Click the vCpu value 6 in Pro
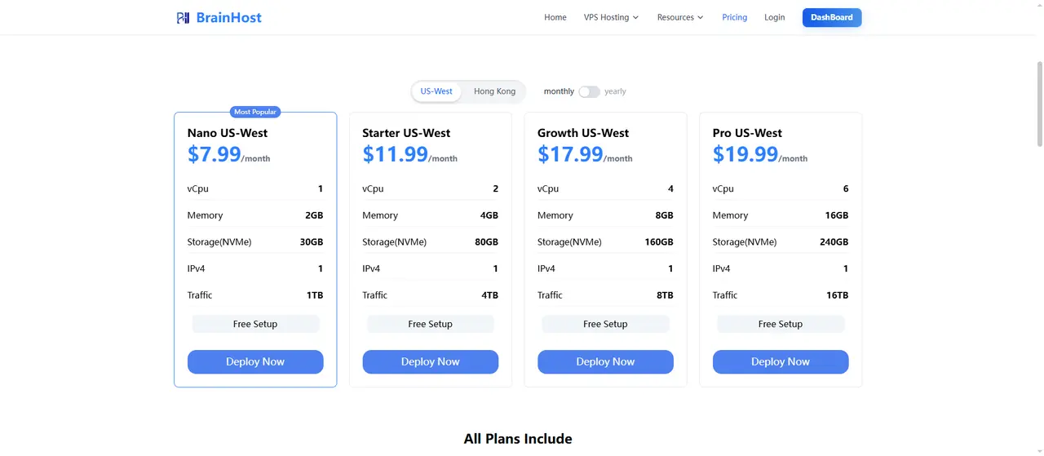Viewport: 1044px width, 456px height. [x=846, y=188]
